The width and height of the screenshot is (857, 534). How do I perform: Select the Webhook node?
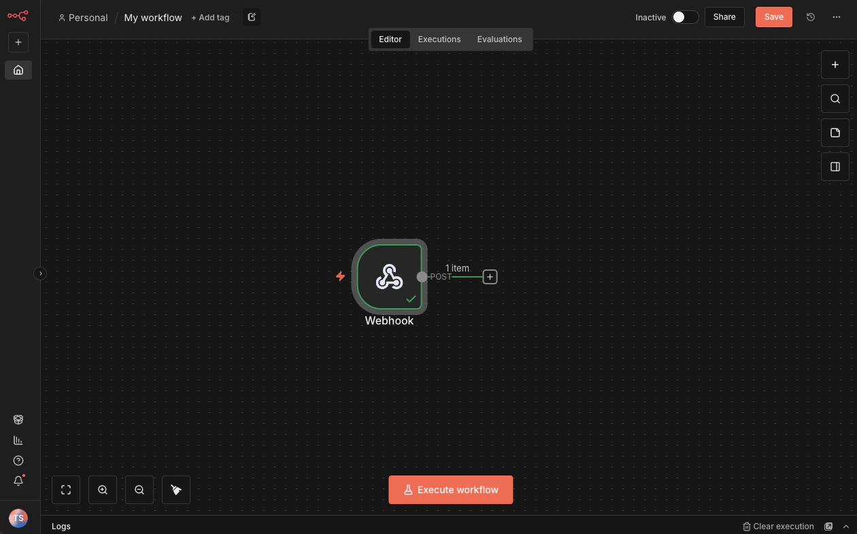389,277
